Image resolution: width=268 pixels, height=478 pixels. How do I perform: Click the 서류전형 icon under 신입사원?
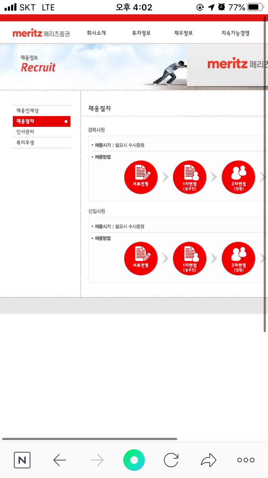point(140,259)
